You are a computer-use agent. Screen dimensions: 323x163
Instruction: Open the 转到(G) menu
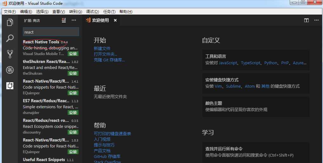click(x=76, y=12)
